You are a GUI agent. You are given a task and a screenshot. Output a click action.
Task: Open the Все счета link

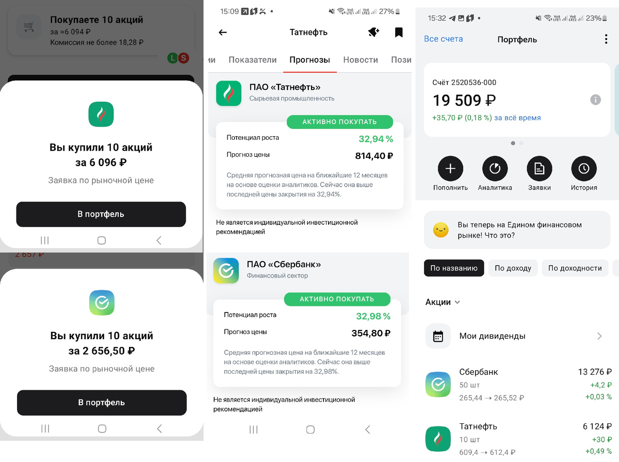[443, 39]
